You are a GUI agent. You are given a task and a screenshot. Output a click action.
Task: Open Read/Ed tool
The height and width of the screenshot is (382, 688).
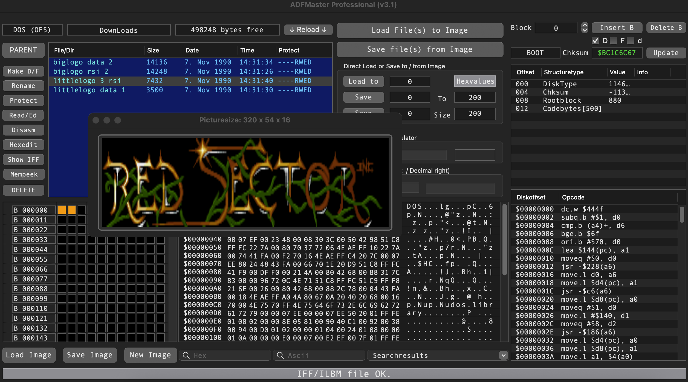(x=24, y=115)
